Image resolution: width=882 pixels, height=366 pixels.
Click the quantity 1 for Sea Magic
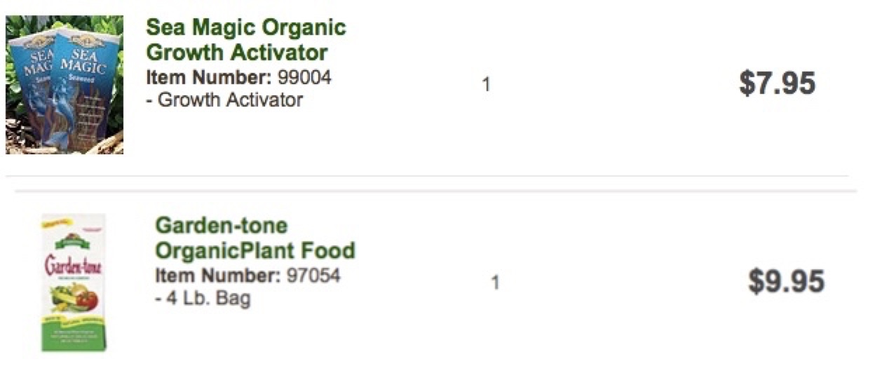486,85
